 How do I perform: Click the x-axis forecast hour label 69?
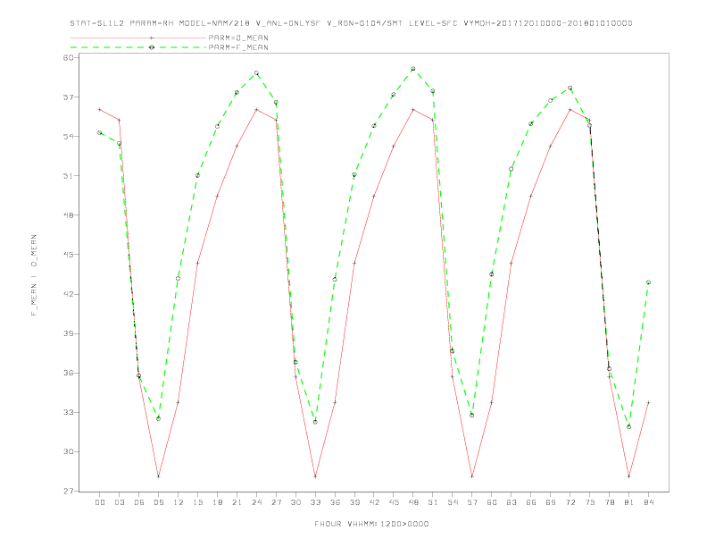click(x=551, y=502)
